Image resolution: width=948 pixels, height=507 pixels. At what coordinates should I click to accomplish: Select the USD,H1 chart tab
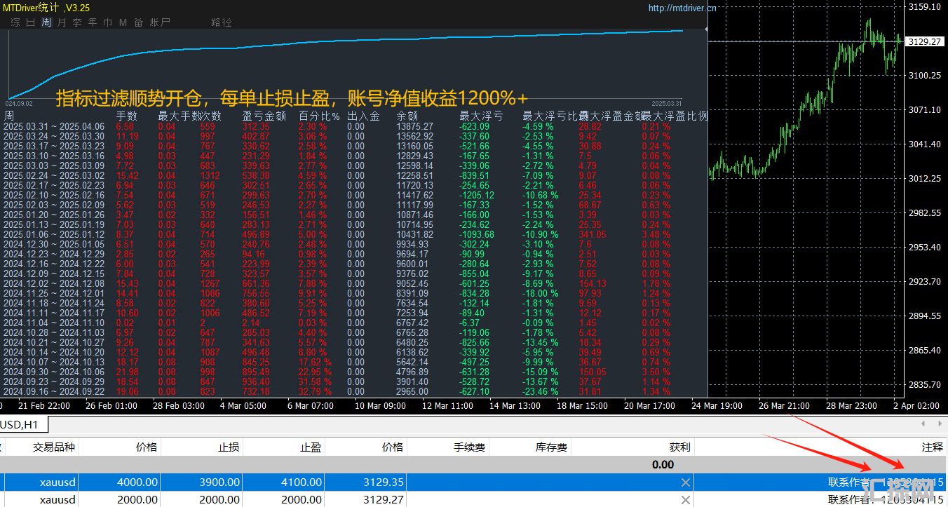click(x=20, y=424)
